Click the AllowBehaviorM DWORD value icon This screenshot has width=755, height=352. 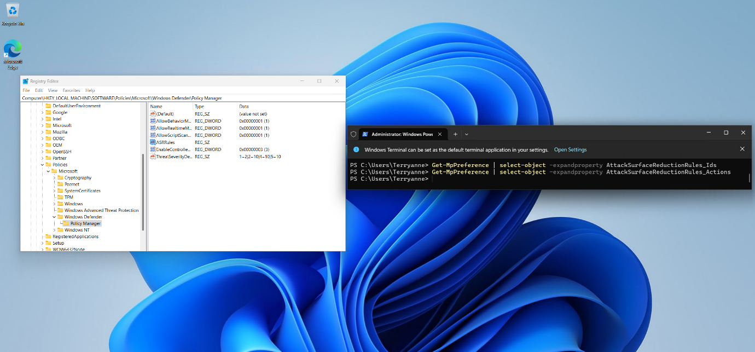(x=154, y=120)
